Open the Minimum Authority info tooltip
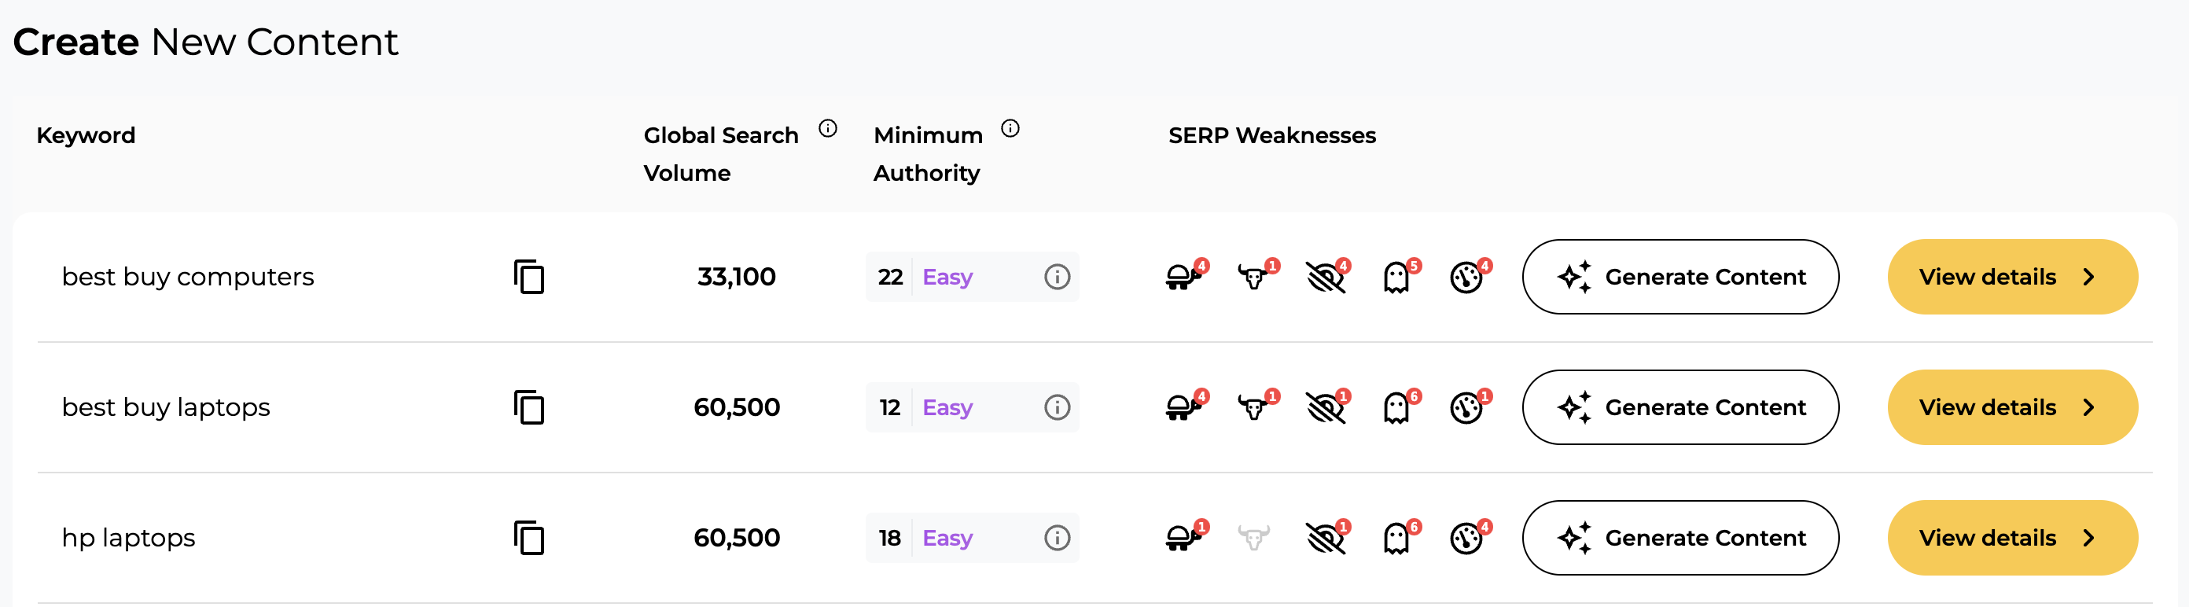The image size is (2189, 607). [1010, 129]
